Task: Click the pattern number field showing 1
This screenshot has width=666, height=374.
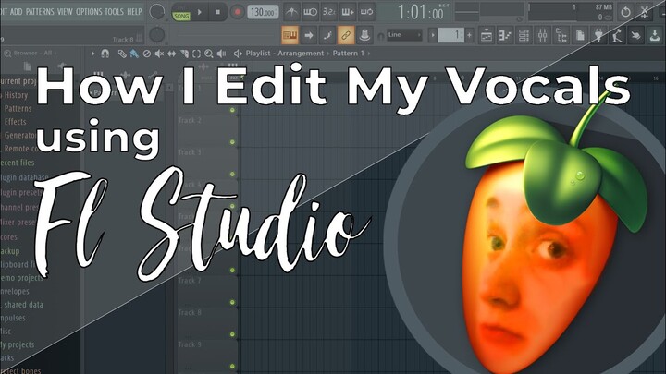Action: pyautogui.click(x=450, y=35)
